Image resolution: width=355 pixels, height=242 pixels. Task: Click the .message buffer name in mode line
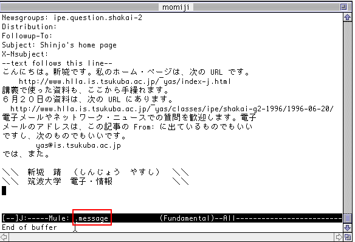coord(92,218)
